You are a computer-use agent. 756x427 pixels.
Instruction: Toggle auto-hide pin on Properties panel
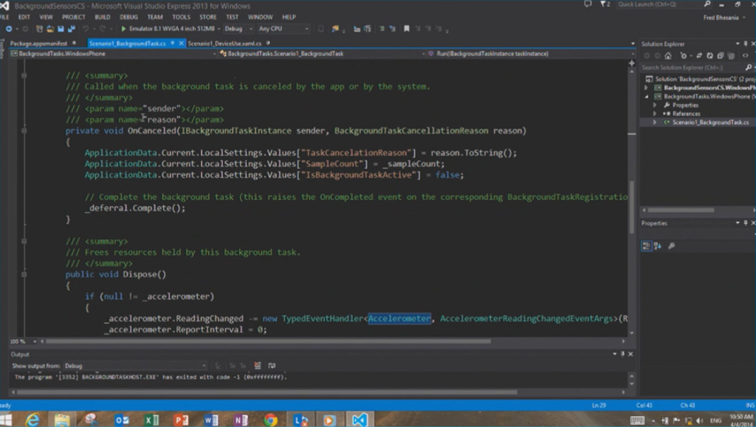click(746, 223)
